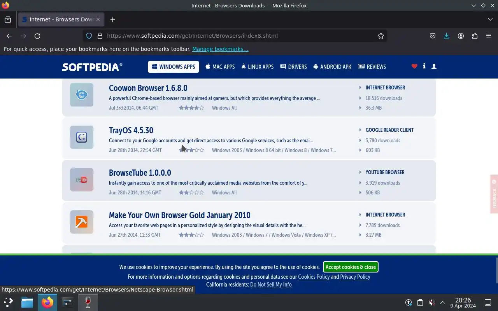Accept cookies and close the banner
Viewport: 498px width, 311px height.
(x=351, y=267)
